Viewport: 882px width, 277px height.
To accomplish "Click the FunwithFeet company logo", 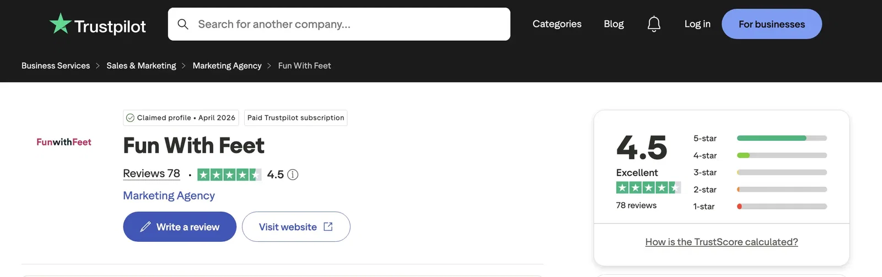I will pyautogui.click(x=64, y=142).
